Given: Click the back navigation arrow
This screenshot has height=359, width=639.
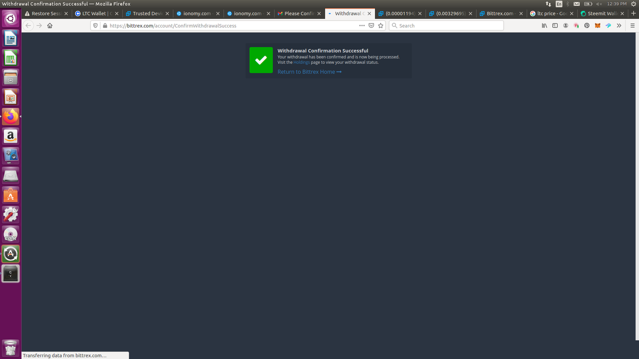Looking at the screenshot, I should click(28, 25).
